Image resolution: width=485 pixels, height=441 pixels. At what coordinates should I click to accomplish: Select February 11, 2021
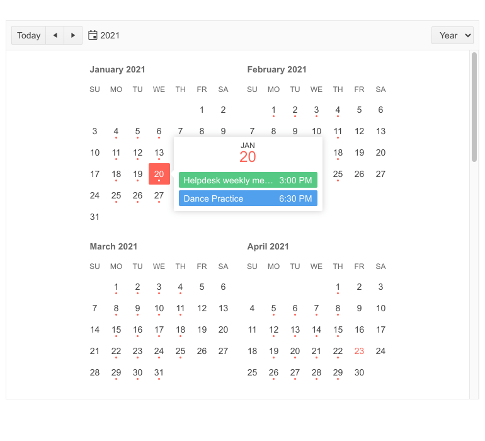tap(338, 131)
